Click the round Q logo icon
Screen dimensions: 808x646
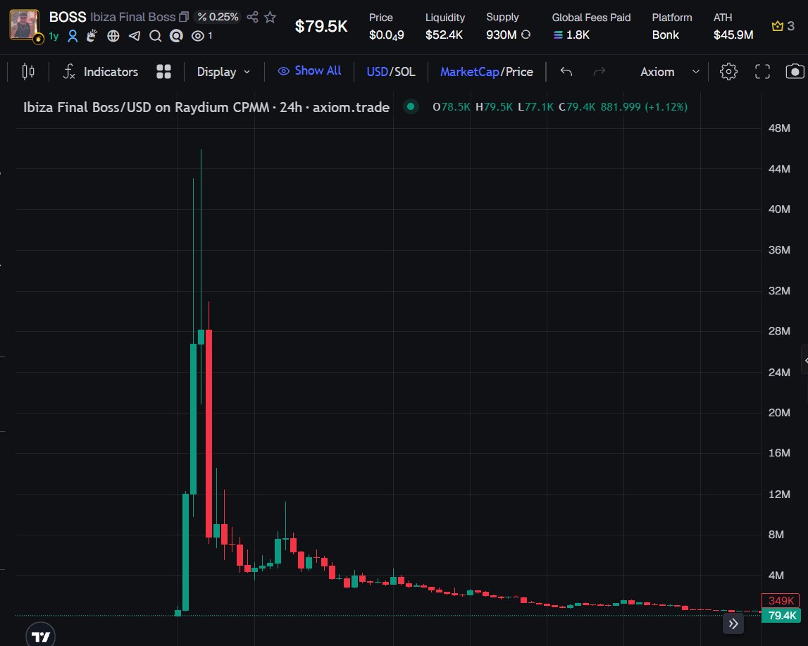pos(176,36)
